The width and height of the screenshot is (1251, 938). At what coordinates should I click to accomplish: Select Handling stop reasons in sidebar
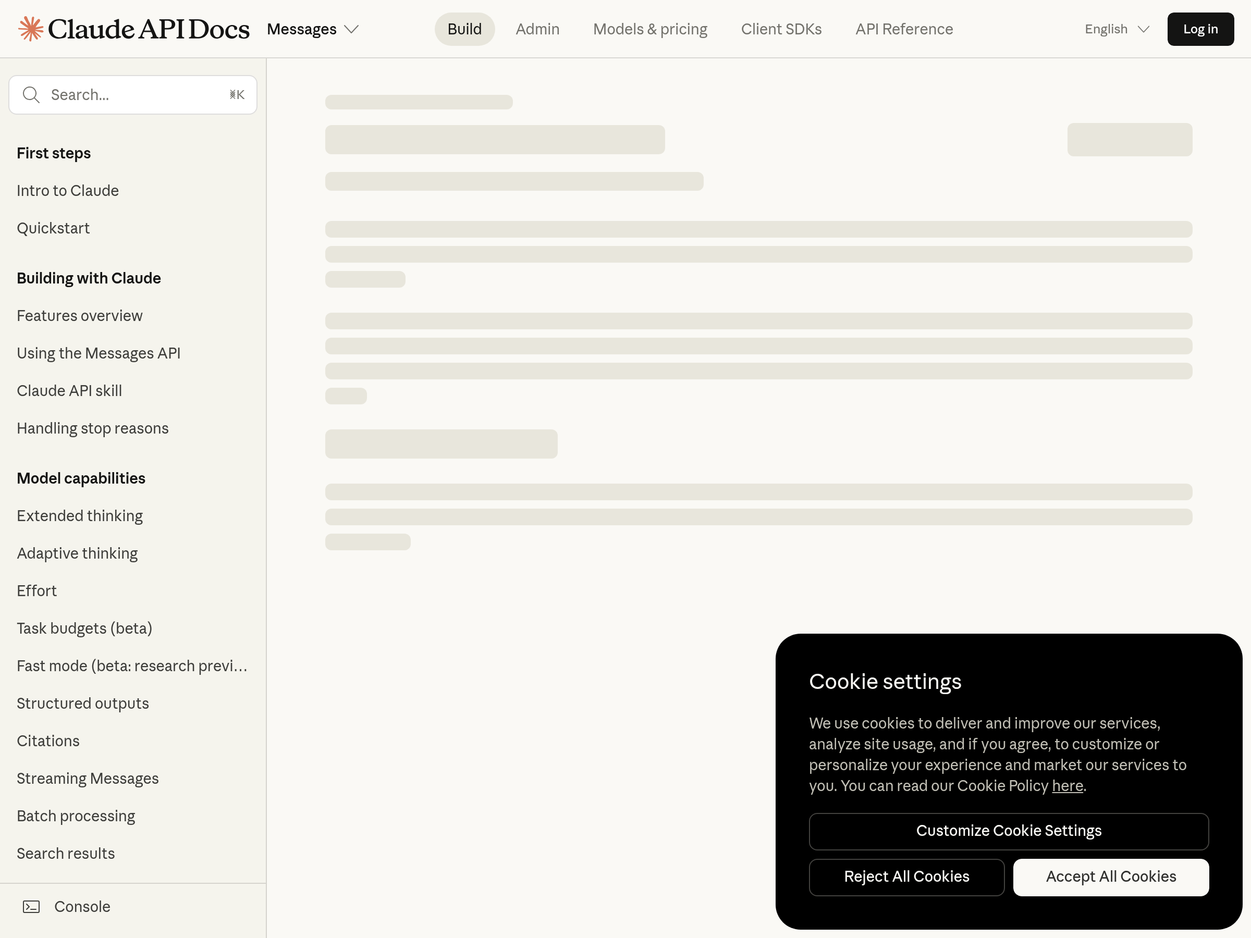[x=93, y=428]
